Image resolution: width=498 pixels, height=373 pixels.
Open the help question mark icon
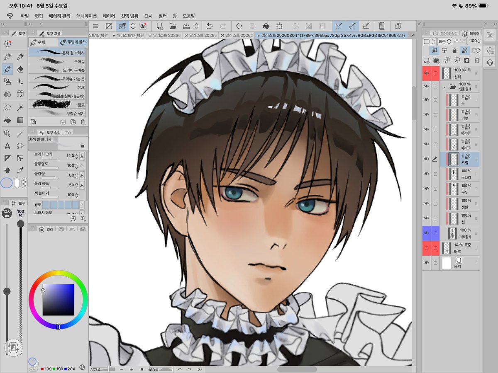point(398,26)
